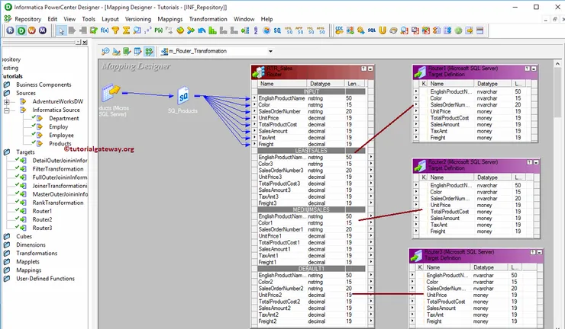
Task: Add a Rank transformation green bars icon
Action: 212,30
